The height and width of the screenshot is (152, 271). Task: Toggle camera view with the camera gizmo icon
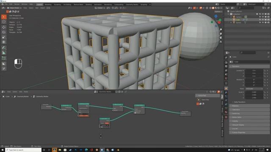[x=221, y=38]
